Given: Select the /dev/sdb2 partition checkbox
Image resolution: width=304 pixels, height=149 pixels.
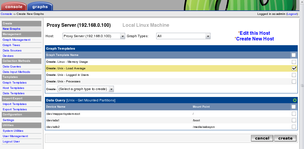Looking at the screenshot, I should (294, 127).
